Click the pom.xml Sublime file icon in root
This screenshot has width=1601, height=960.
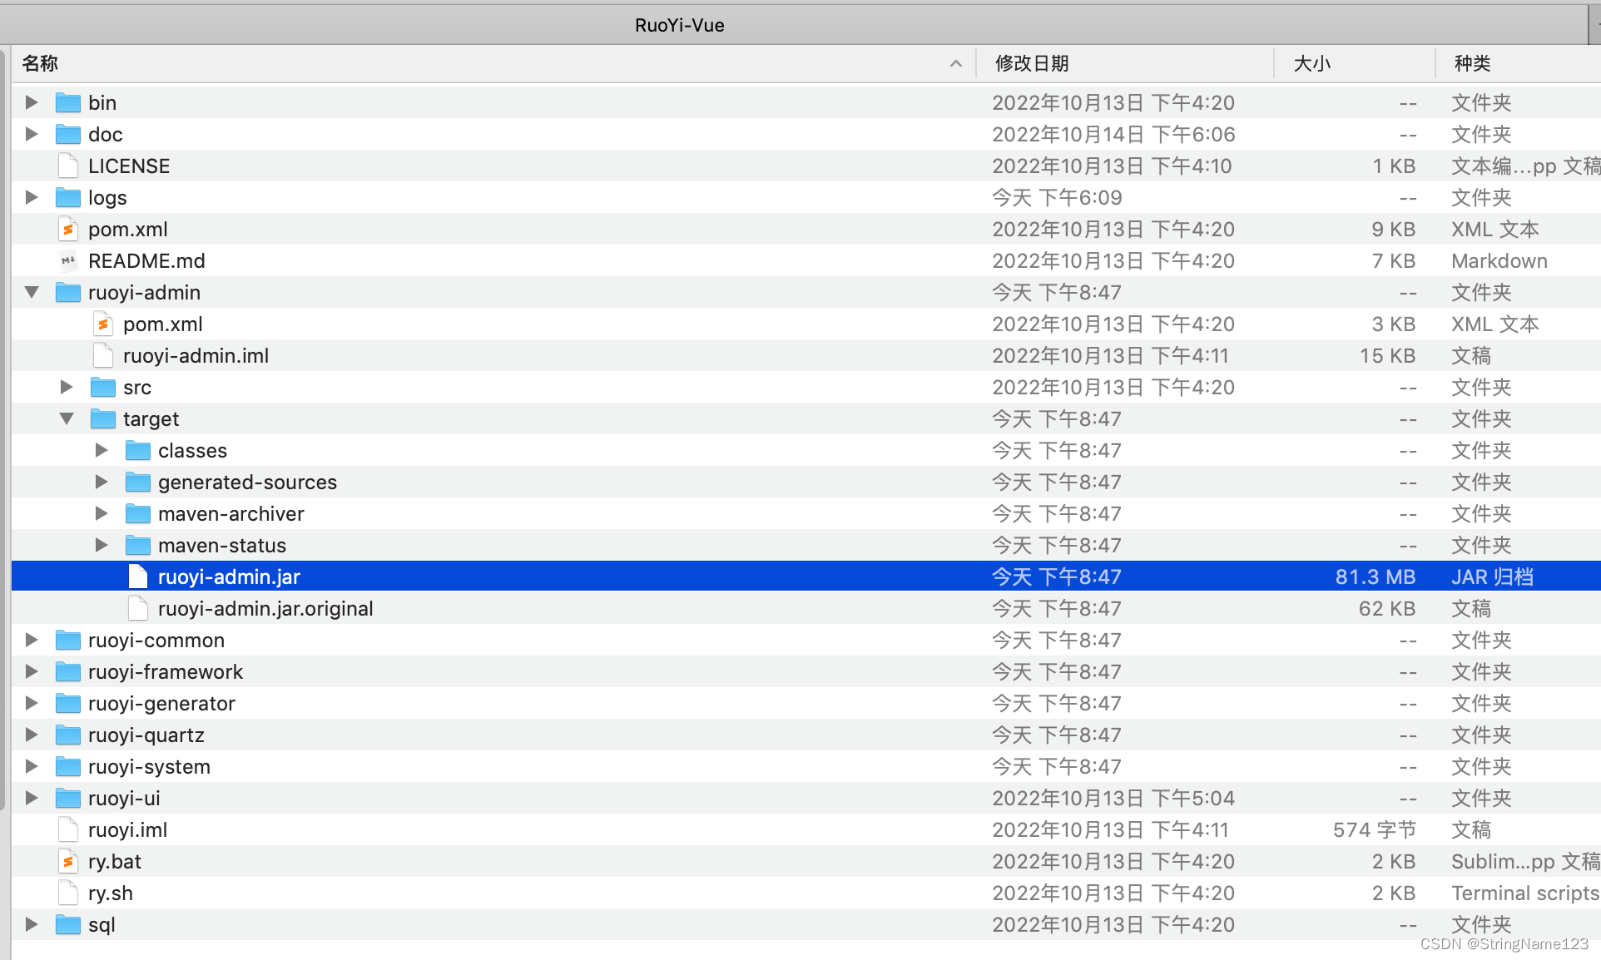[x=68, y=229]
